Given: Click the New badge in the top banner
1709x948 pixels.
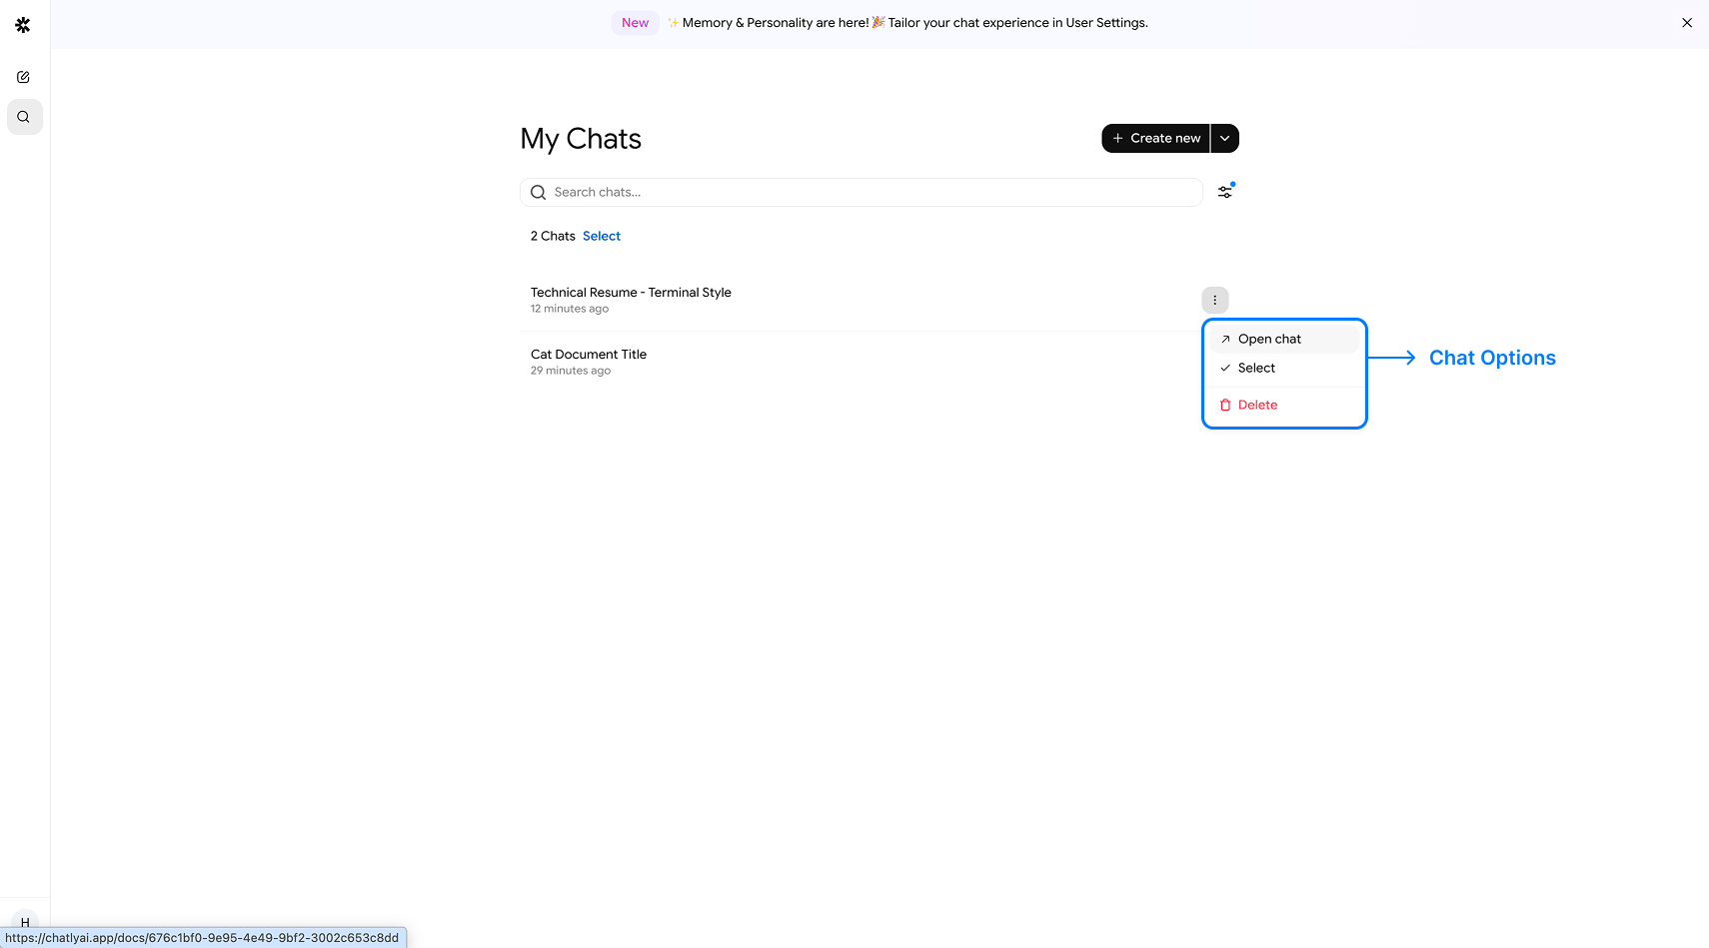Looking at the screenshot, I should click(635, 23).
